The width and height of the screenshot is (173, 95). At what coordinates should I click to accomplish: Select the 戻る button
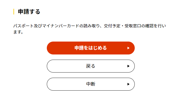91,66
